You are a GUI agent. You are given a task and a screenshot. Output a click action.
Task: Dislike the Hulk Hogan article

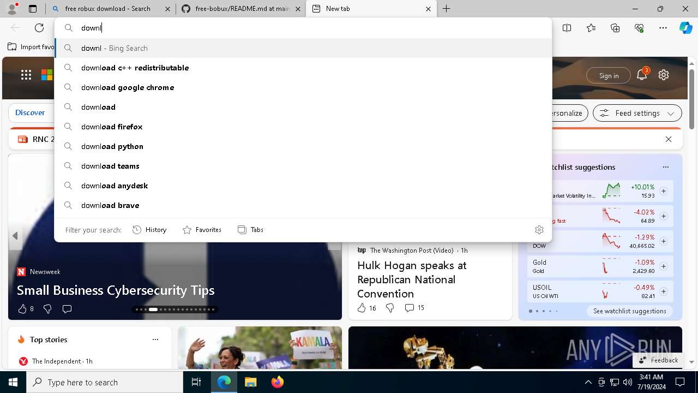click(x=390, y=308)
